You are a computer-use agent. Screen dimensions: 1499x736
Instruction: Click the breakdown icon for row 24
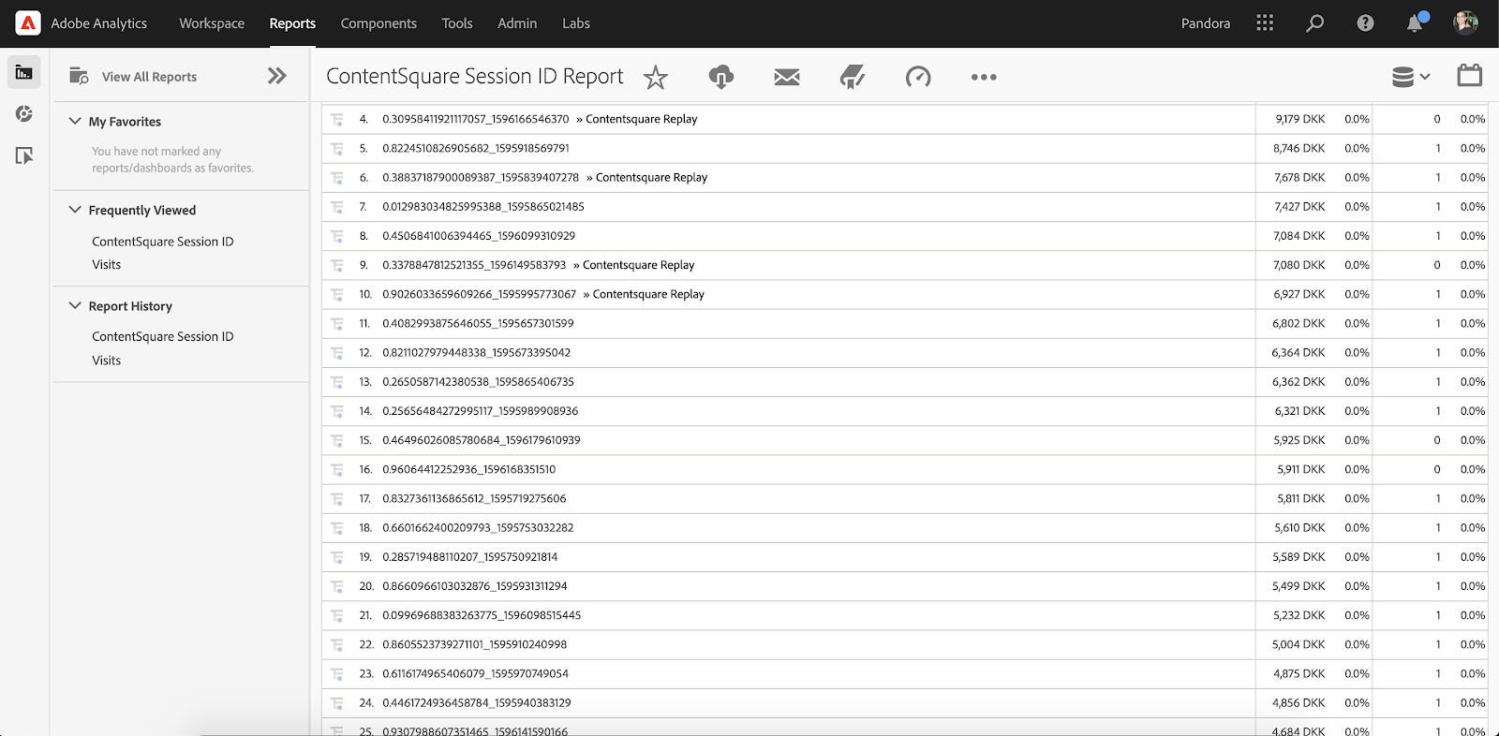(337, 702)
